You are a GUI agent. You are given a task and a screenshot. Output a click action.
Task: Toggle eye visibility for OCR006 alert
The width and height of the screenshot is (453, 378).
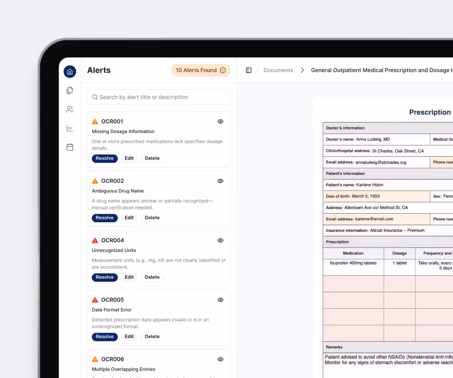(220, 359)
